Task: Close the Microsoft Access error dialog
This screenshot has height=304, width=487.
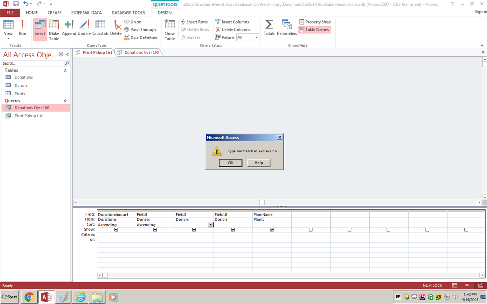Action: (x=280, y=137)
